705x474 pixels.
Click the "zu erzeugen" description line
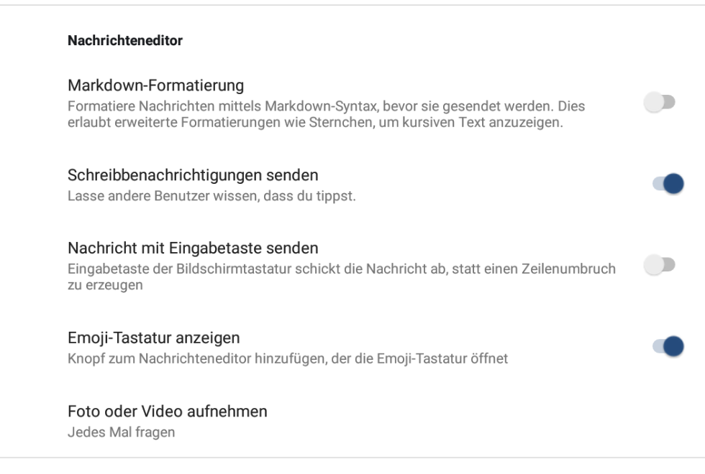[x=97, y=284]
